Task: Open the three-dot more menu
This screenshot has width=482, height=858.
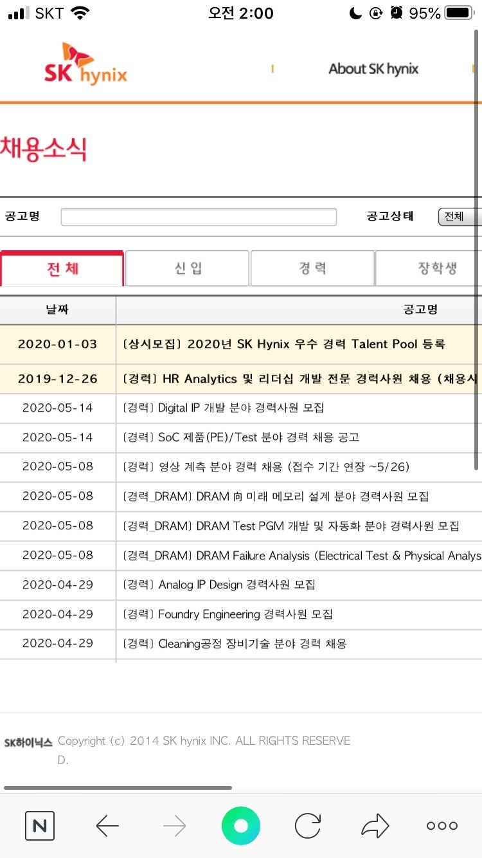Action: [442, 825]
